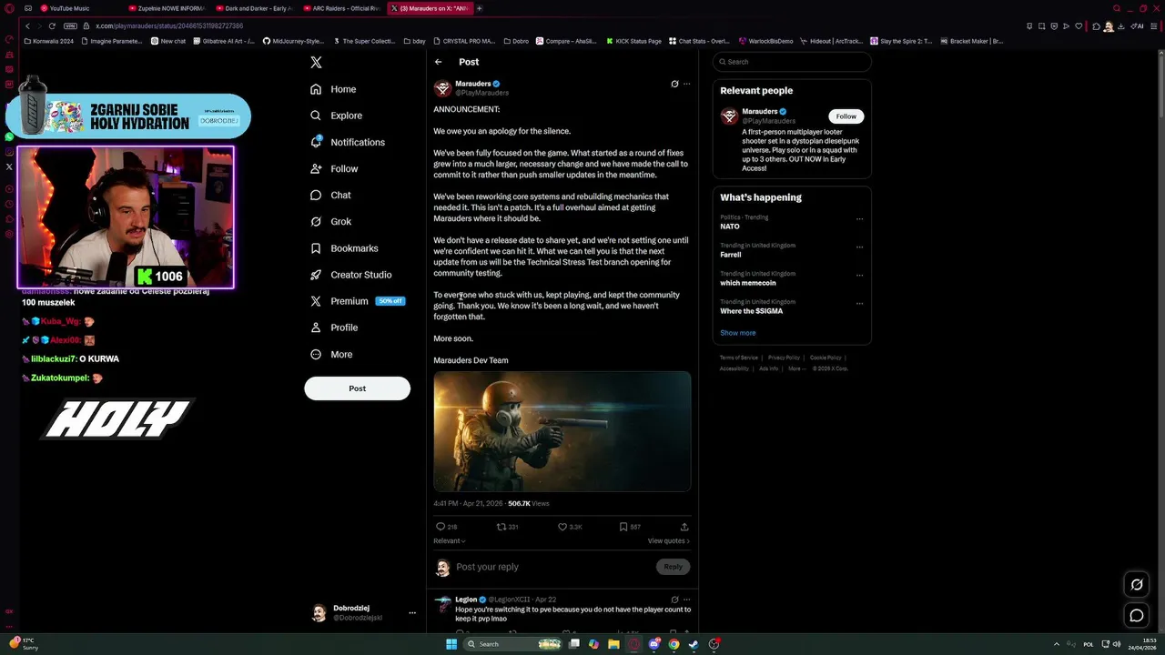This screenshot has width=1165, height=655.
Task: Open Creator Studio in X sidebar
Action: 350,275
